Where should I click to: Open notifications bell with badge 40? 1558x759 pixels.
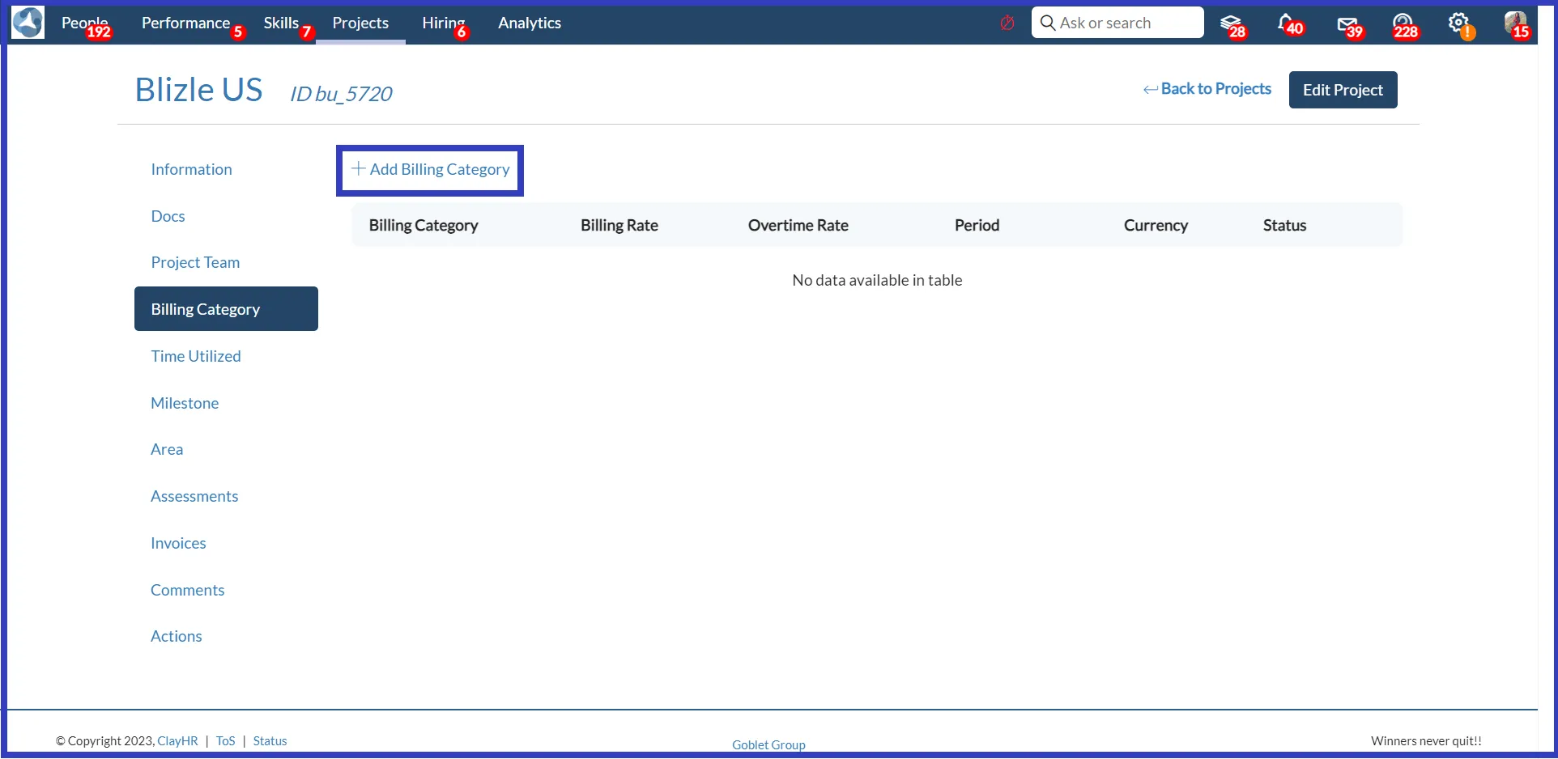click(1287, 23)
